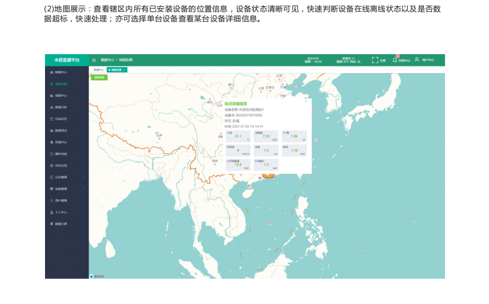489x304 pixels.
Task: Click 数据中心 in the breadcrumb
Action: pos(108,60)
